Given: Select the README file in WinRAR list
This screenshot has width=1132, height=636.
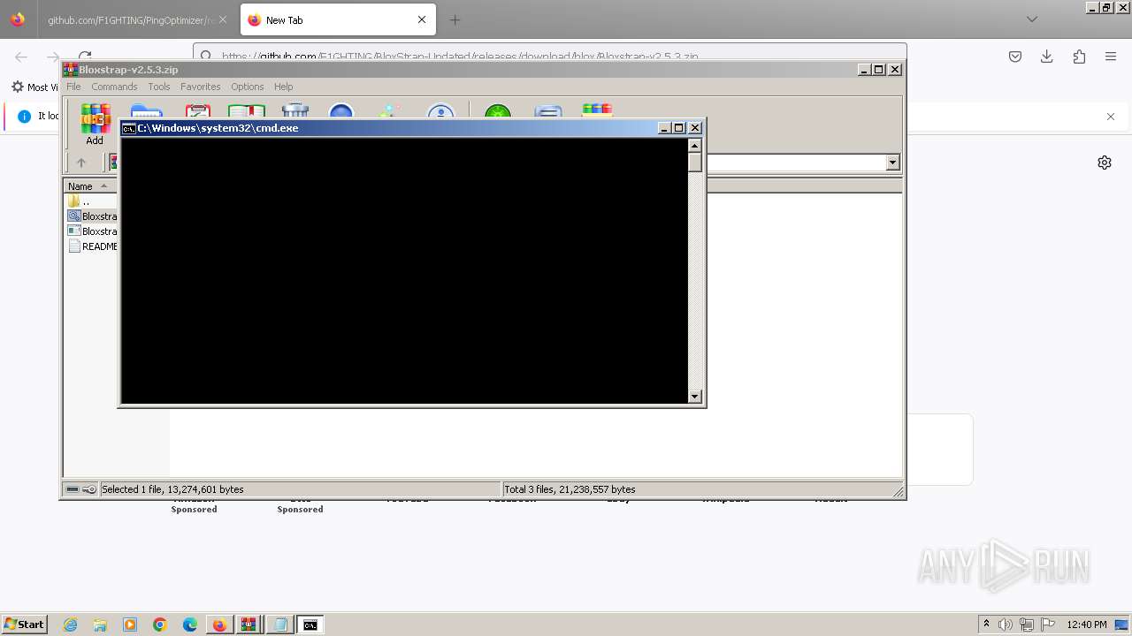Looking at the screenshot, I should click(92, 246).
